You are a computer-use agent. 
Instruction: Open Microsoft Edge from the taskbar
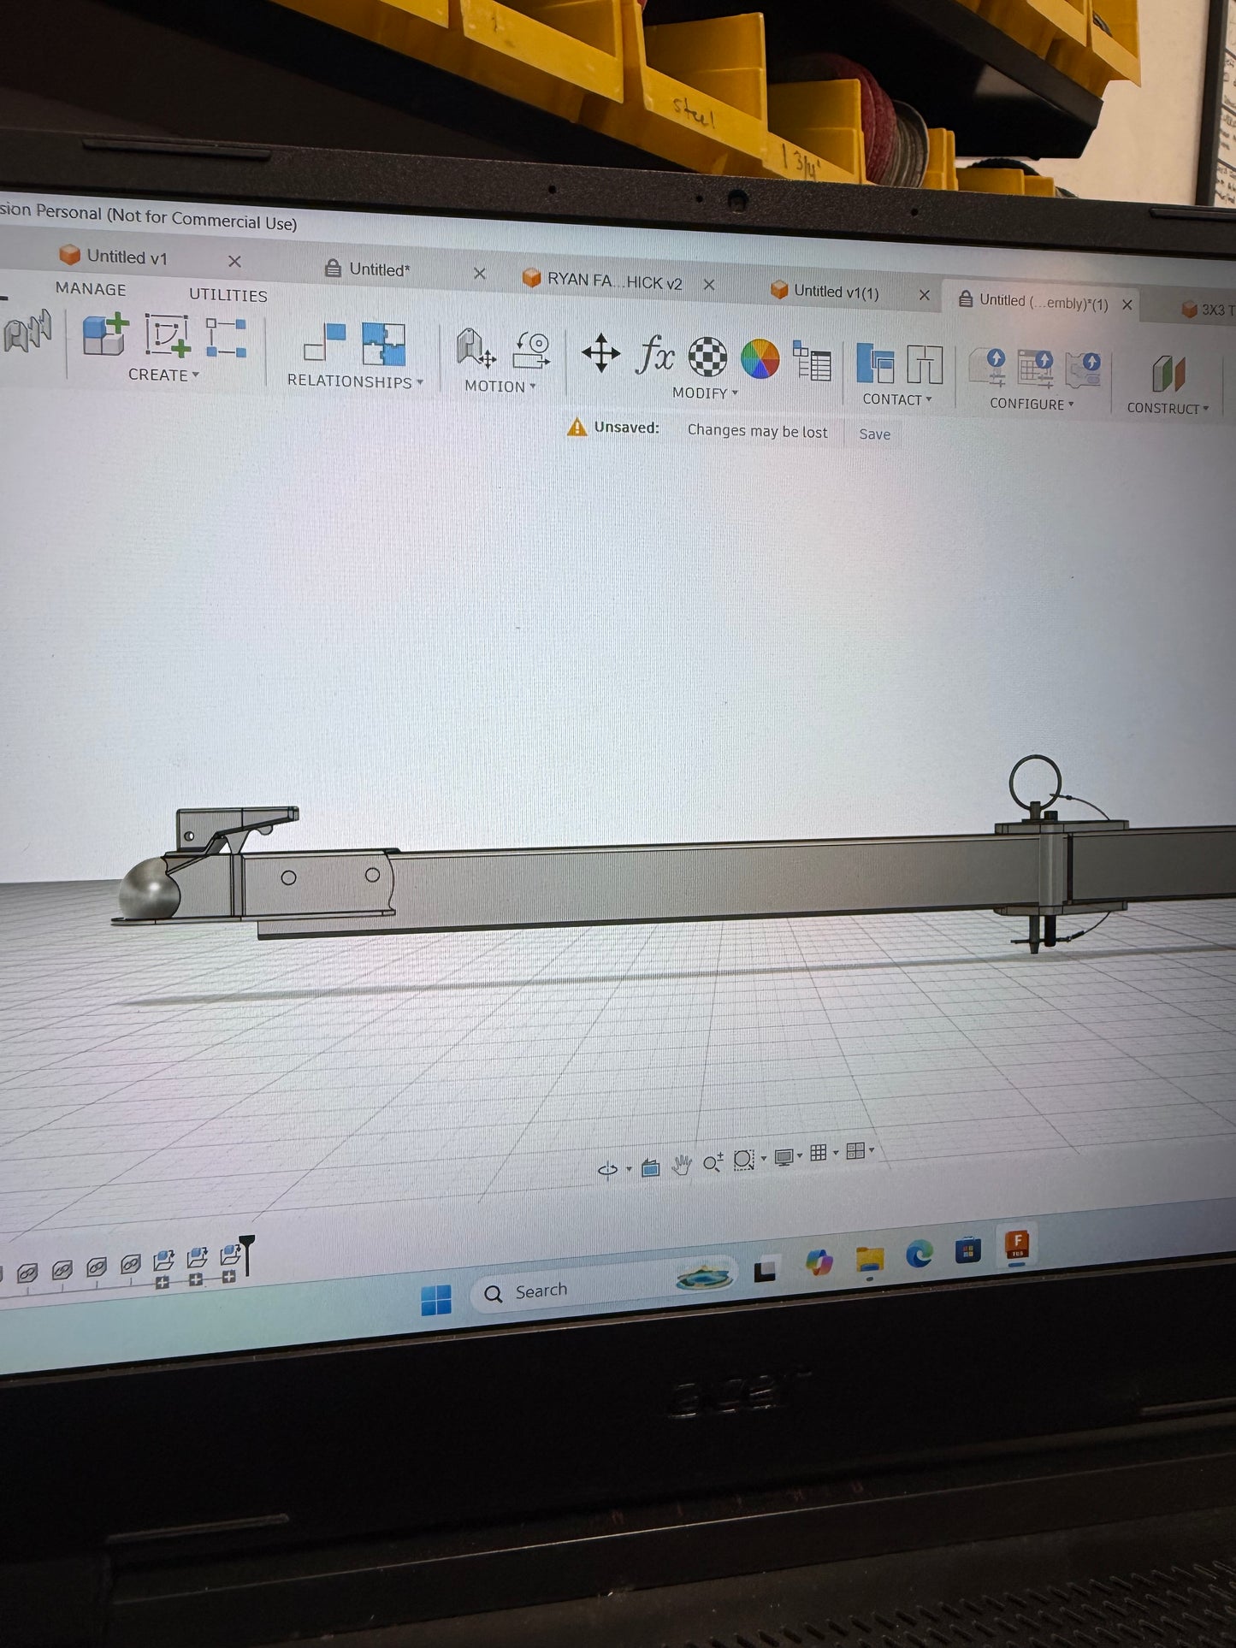(x=920, y=1255)
